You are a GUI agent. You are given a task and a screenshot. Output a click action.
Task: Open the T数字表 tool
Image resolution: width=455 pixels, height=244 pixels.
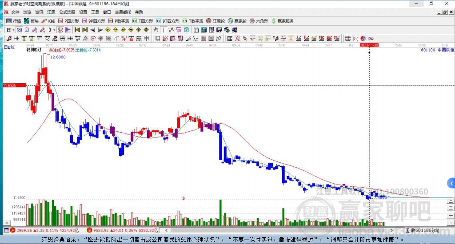pyautogui.click(x=193, y=21)
